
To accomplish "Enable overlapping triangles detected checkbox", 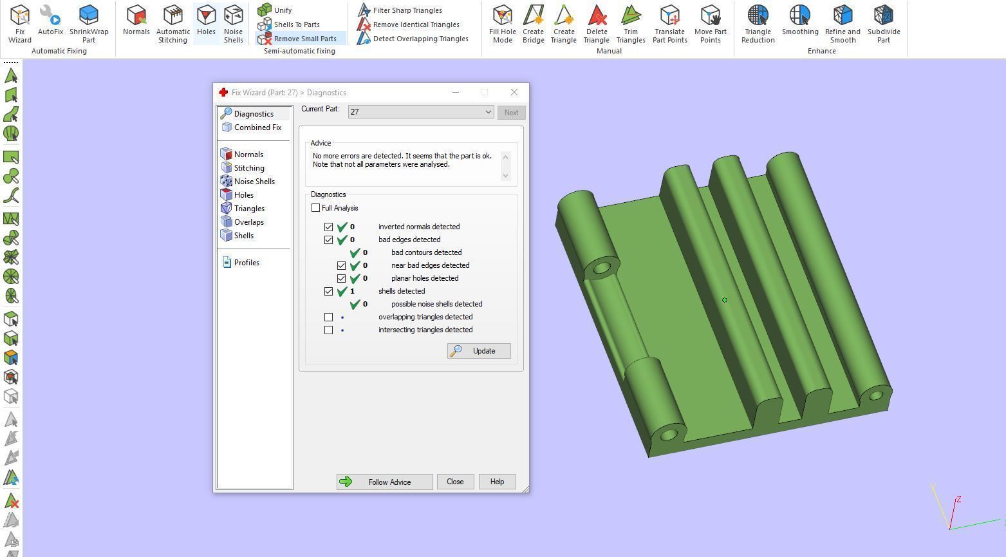I will (x=328, y=317).
